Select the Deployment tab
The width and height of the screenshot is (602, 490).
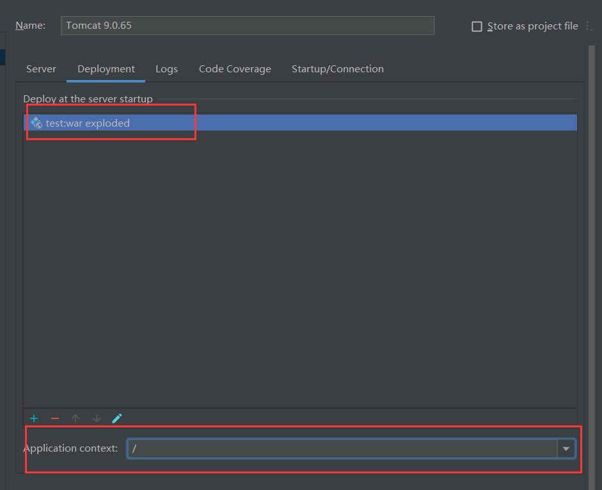tap(105, 68)
